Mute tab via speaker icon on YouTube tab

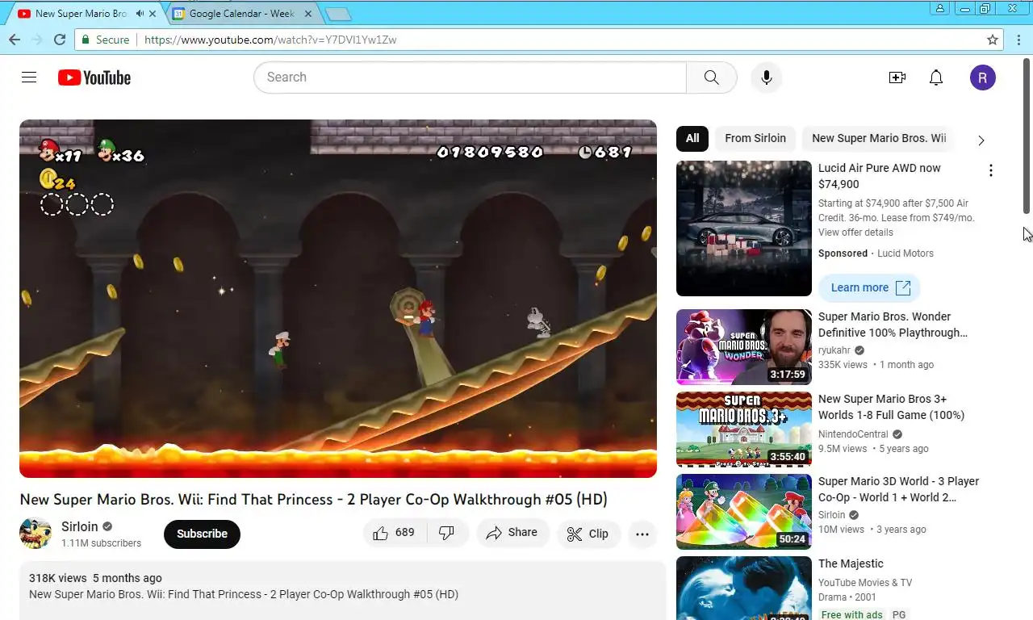click(x=140, y=14)
